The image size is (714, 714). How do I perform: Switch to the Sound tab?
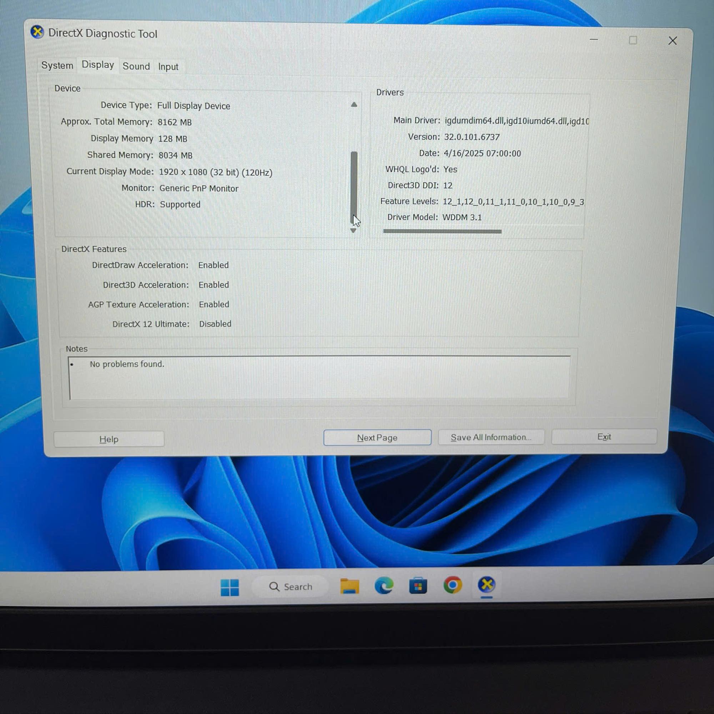pos(136,66)
